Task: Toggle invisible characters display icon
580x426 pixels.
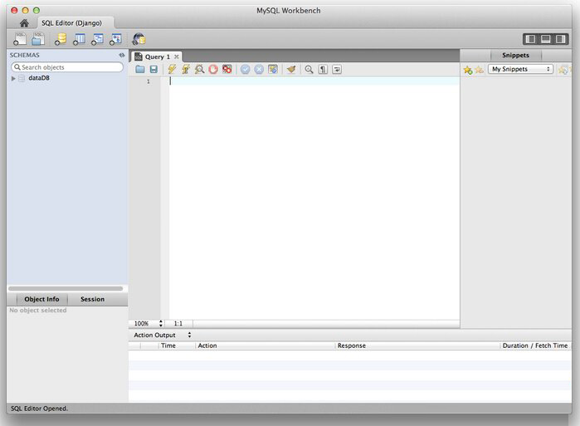Action: tap(323, 70)
